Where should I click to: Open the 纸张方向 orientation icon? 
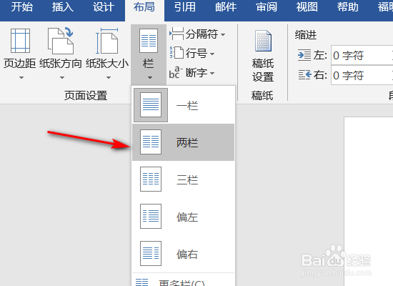pyautogui.click(x=61, y=41)
